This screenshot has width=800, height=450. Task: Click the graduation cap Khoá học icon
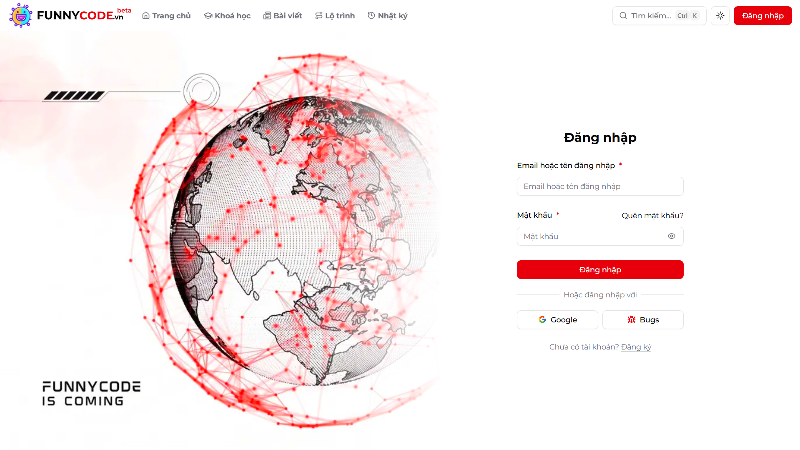click(x=208, y=15)
